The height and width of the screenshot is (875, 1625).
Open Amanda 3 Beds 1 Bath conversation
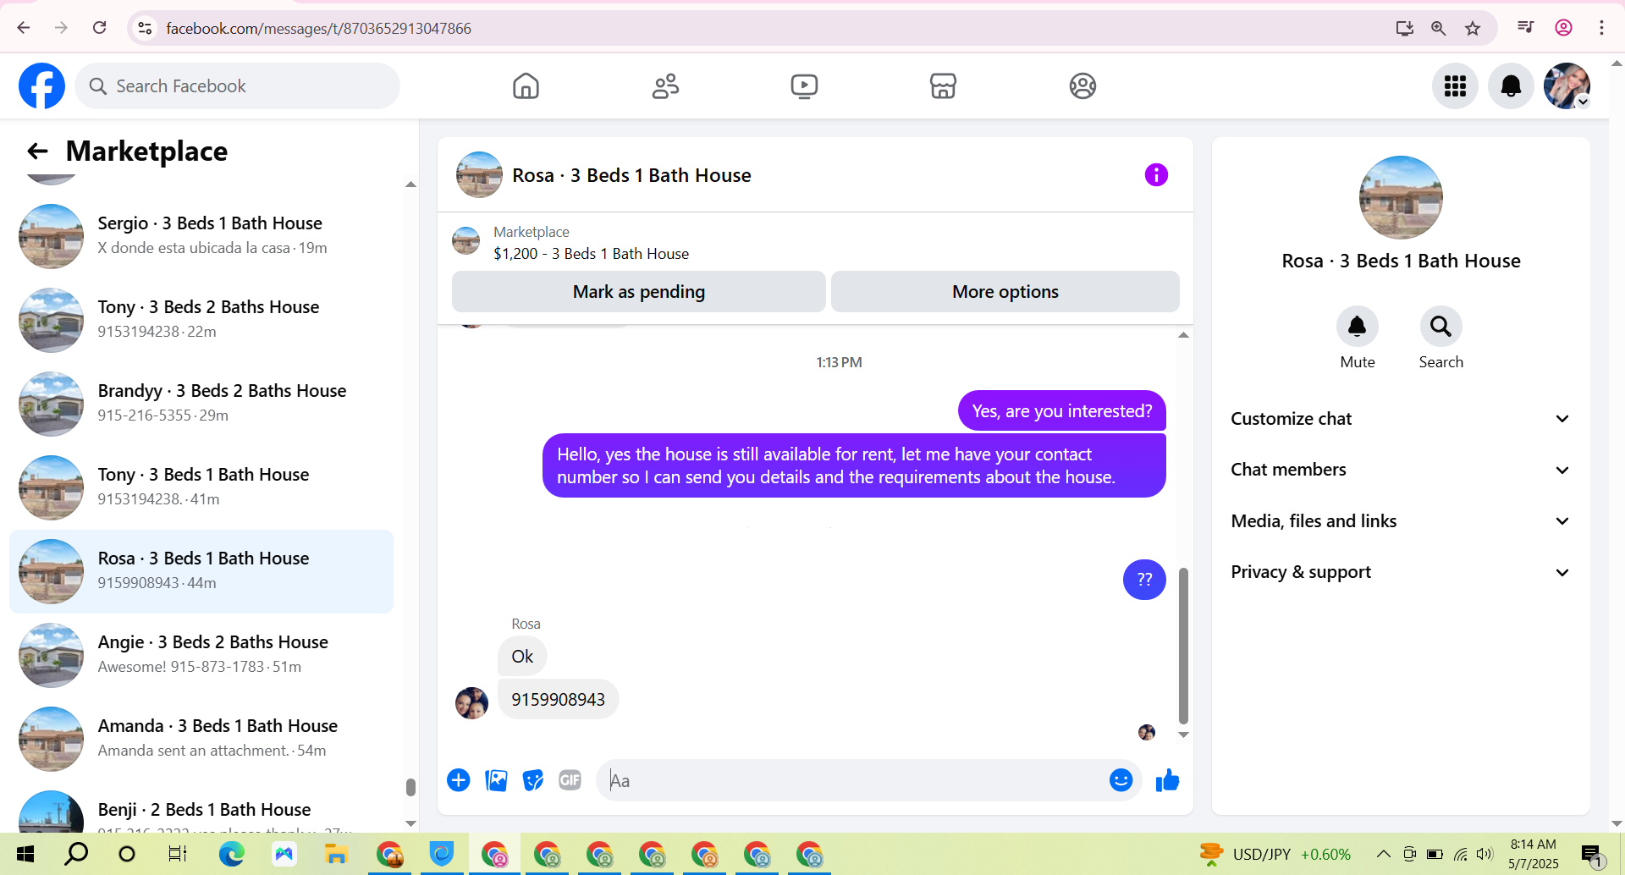click(201, 739)
